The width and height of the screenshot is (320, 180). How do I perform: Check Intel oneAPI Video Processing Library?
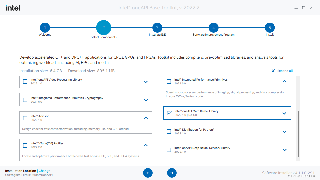pyautogui.click(x=25, y=81)
